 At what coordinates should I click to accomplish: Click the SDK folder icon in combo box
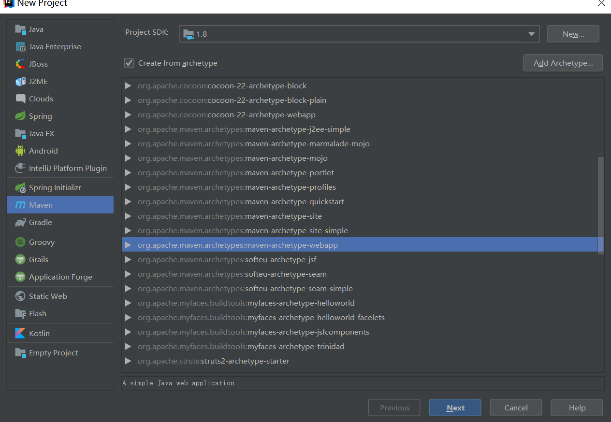pyautogui.click(x=189, y=34)
